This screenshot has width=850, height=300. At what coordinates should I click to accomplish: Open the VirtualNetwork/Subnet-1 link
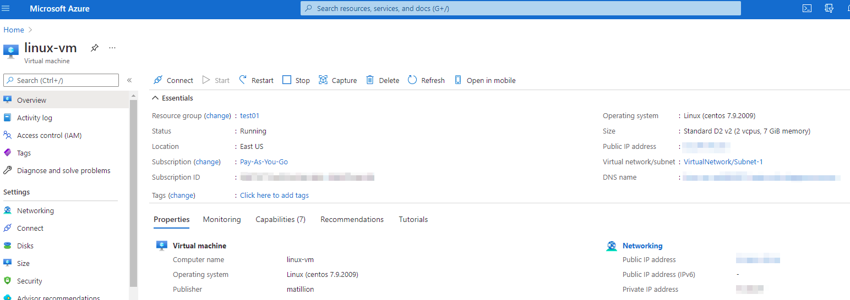tap(723, 162)
